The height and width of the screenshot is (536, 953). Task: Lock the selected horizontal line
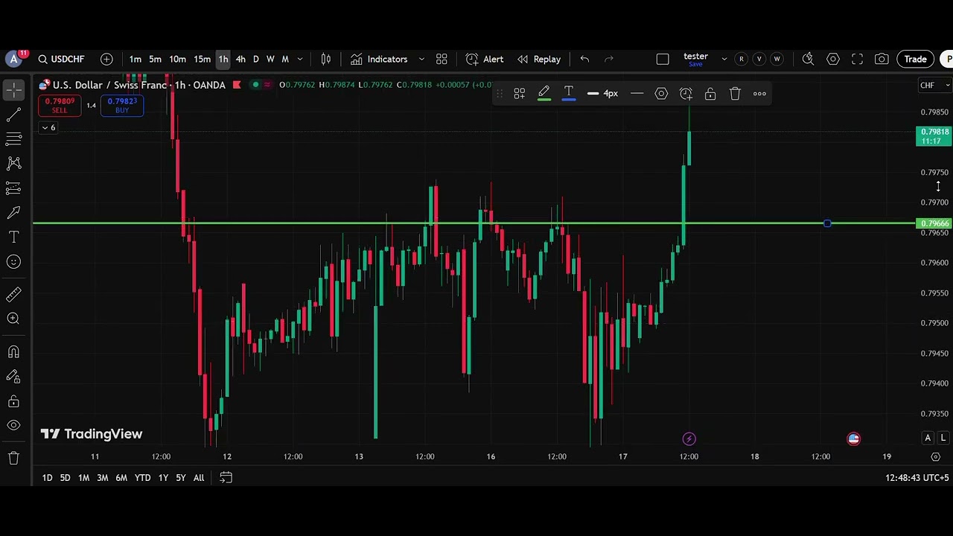[x=710, y=94]
